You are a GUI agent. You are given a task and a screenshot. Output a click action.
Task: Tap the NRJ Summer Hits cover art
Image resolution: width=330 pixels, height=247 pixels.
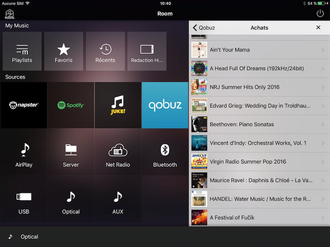pyautogui.click(x=199, y=87)
